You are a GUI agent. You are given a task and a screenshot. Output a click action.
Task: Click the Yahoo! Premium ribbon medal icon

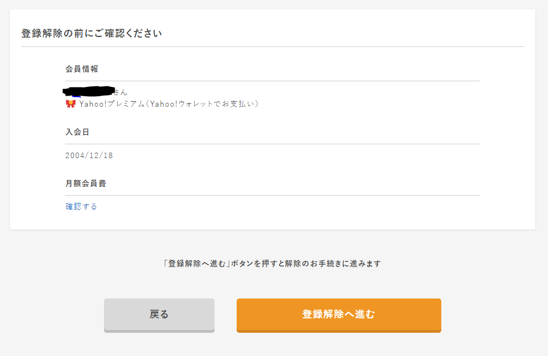[71, 104]
